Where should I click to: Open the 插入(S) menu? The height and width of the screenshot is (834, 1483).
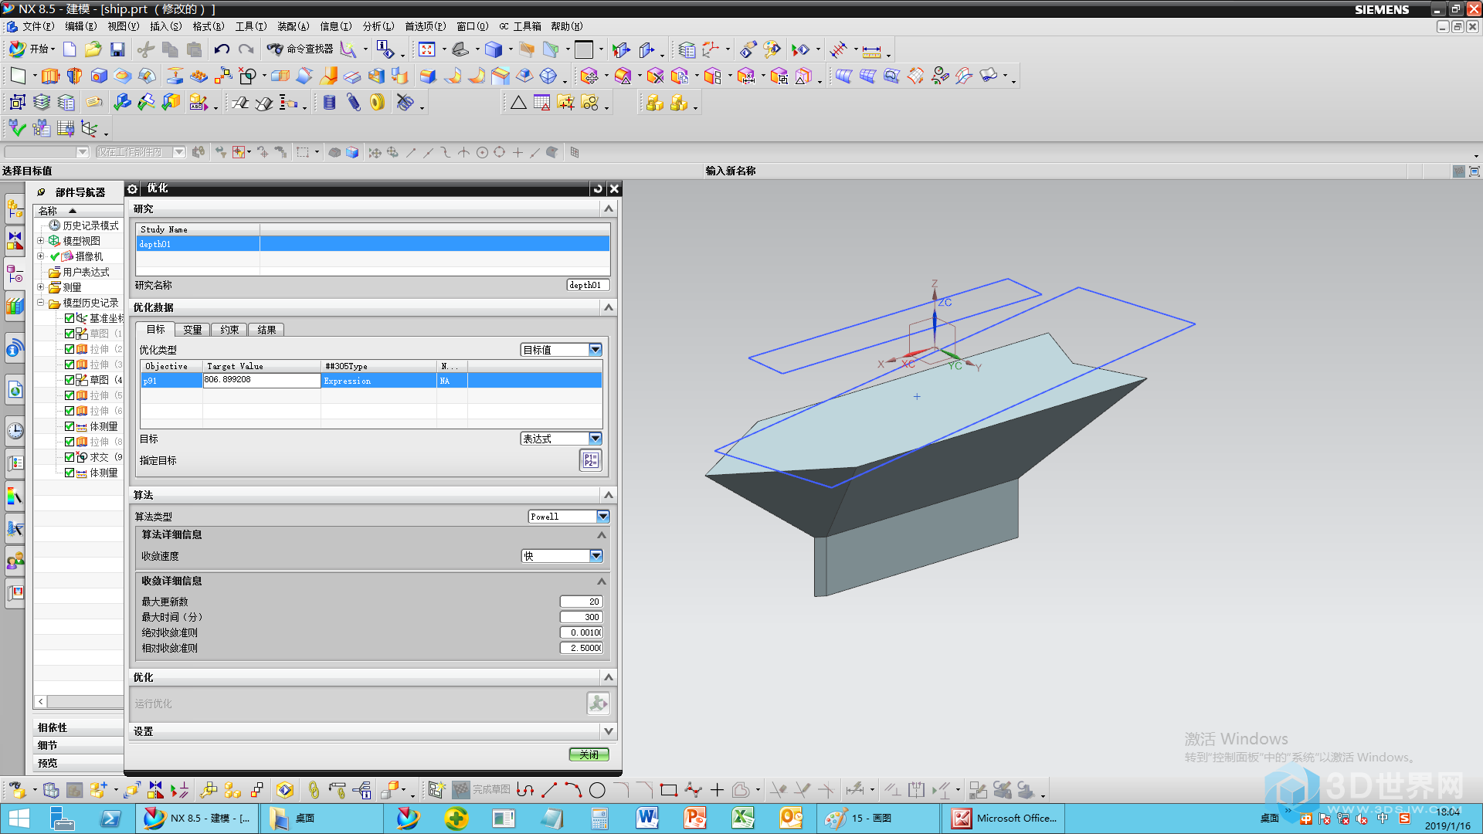coord(165,26)
